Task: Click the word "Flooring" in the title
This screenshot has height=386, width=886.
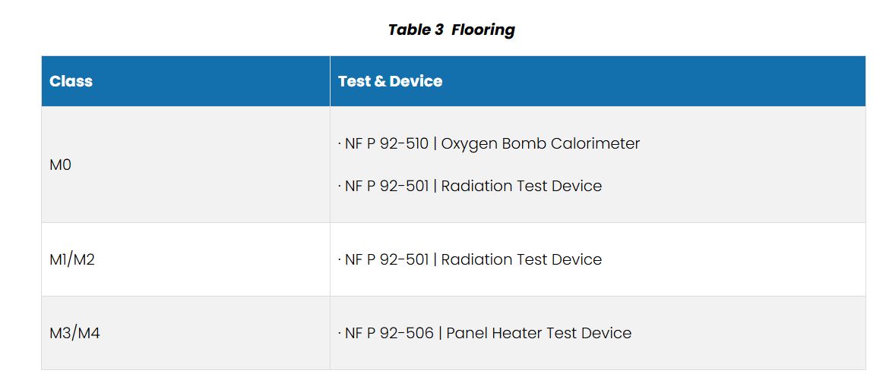Action: pyautogui.click(x=483, y=30)
